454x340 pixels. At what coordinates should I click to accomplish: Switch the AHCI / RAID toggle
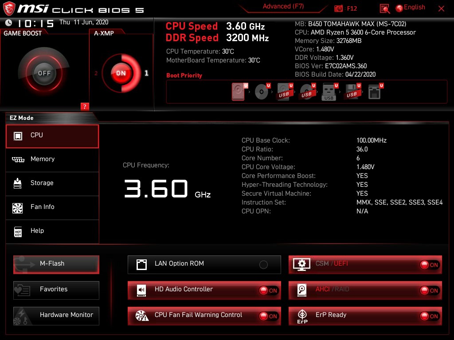(430, 290)
